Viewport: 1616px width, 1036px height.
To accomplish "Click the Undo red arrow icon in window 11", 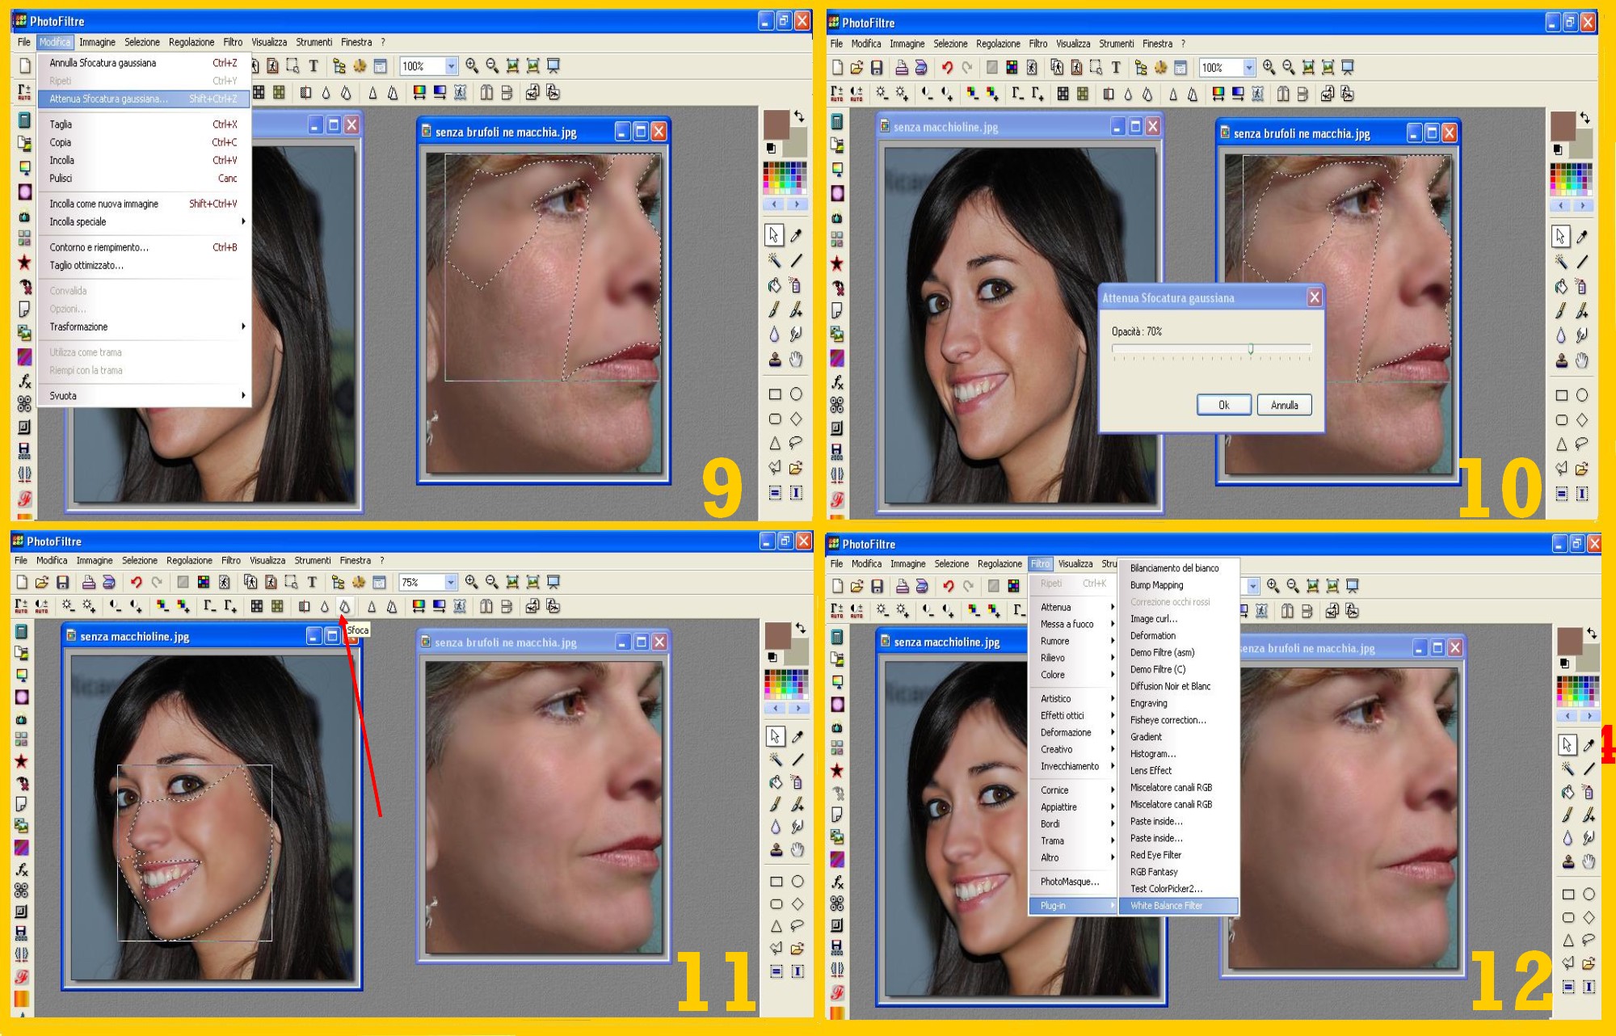I will [x=137, y=582].
